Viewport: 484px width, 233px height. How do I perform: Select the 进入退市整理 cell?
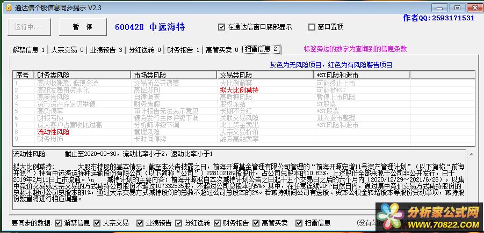click(x=336, y=118)
